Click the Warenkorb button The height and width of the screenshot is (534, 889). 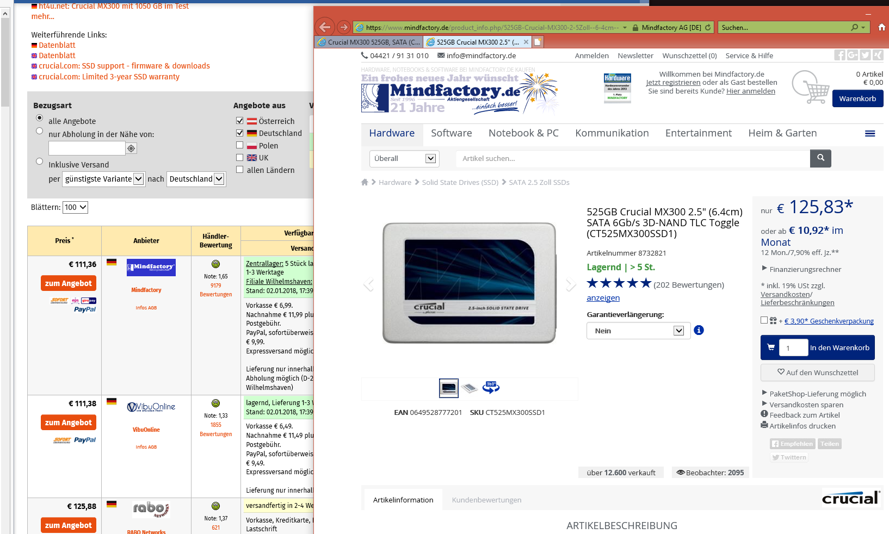[857, 98]
